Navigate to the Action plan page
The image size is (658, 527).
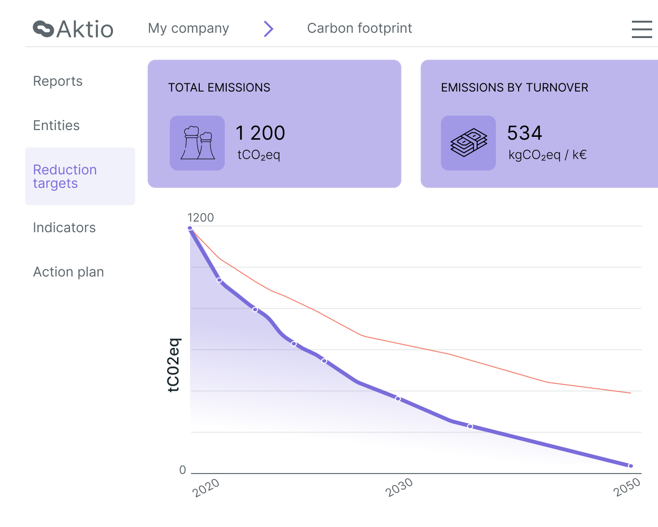pos(68,272)
